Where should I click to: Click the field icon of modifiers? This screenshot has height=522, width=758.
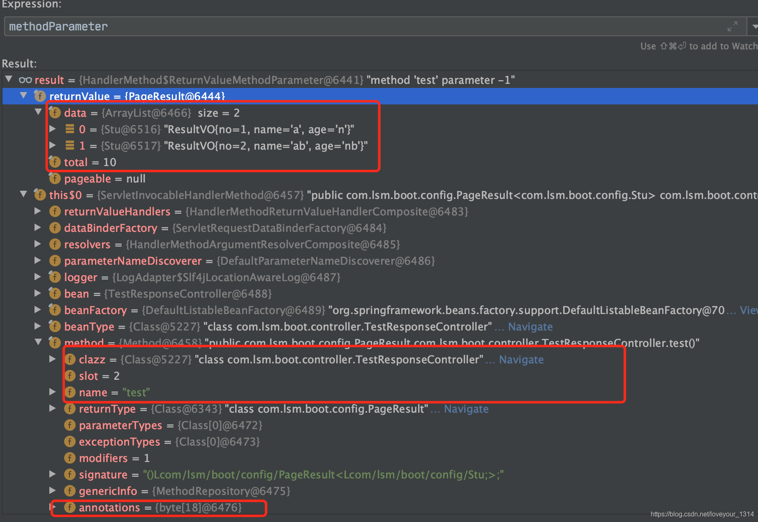[x=70, y=458]
